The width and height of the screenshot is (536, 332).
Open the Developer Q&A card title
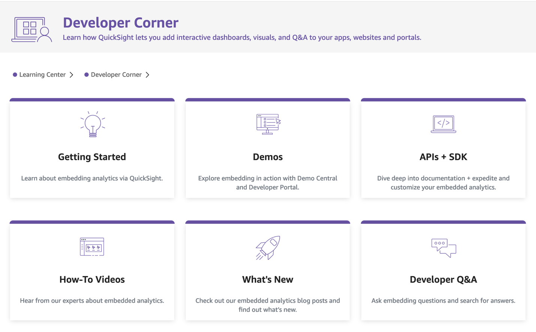point(443,279)
